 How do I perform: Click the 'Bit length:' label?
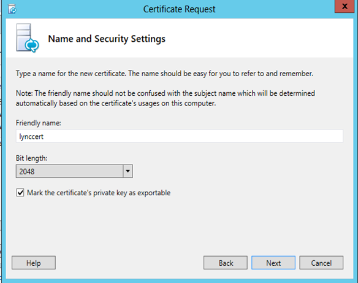31,158
